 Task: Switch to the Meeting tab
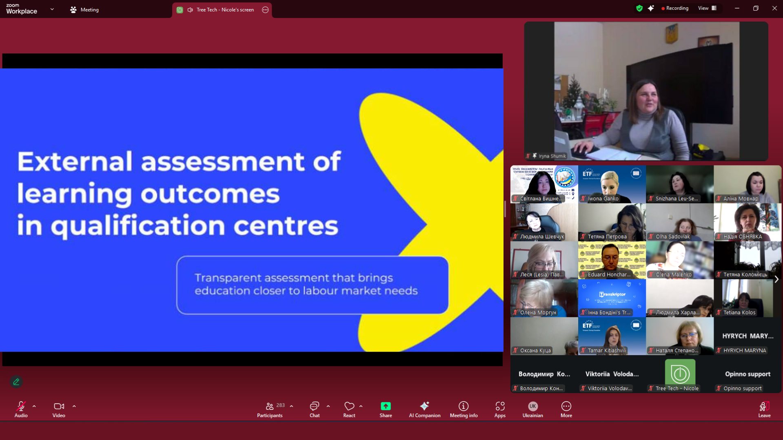84,10
